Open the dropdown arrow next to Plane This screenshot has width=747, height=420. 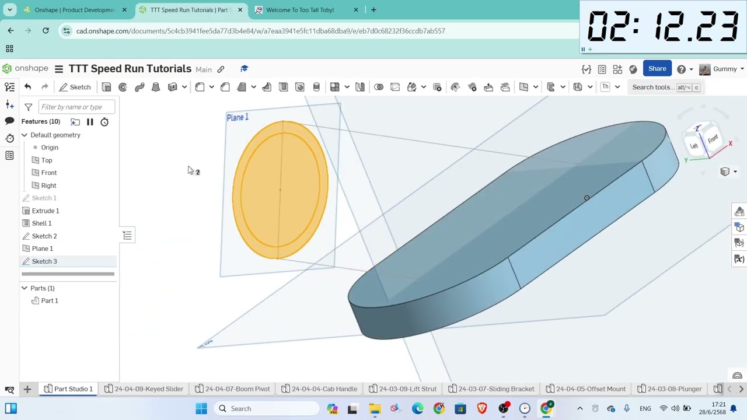click(x=535, y=87)
